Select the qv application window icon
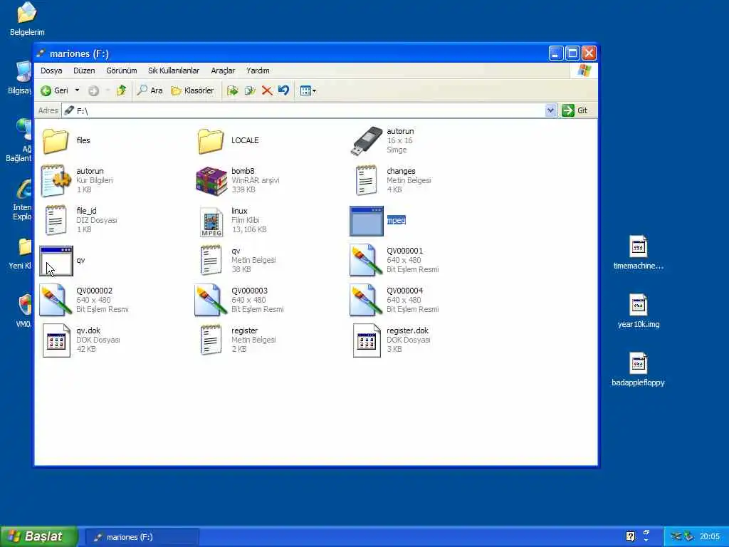The height and width of the screenshot is (547, 729). 56,261
